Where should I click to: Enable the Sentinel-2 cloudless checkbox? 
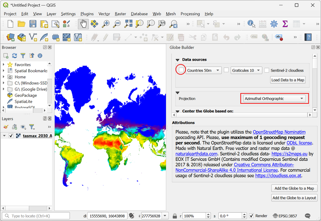[266, 70]
